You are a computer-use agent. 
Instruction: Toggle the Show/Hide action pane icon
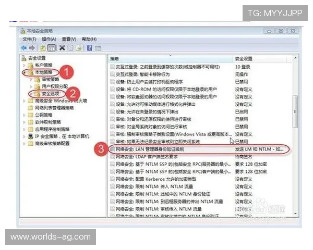tap(98, 48)
